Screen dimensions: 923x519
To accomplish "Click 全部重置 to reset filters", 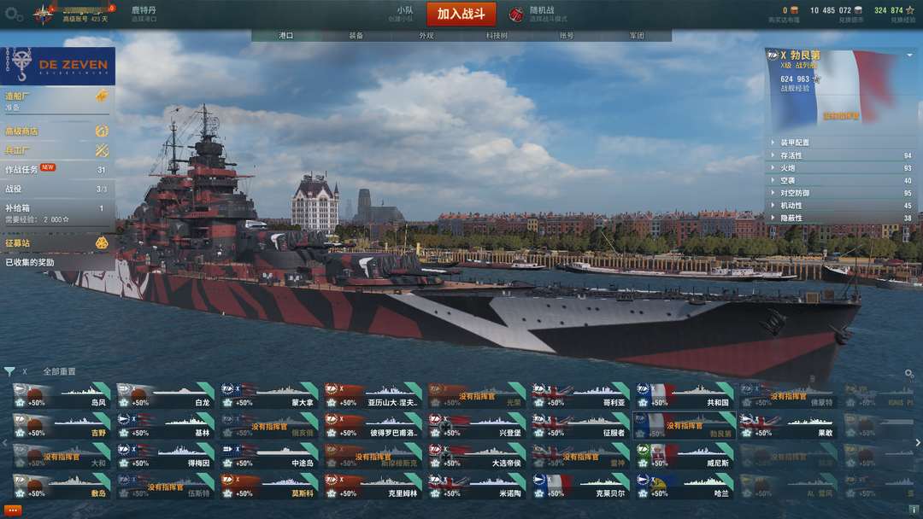I will [59, 371].
